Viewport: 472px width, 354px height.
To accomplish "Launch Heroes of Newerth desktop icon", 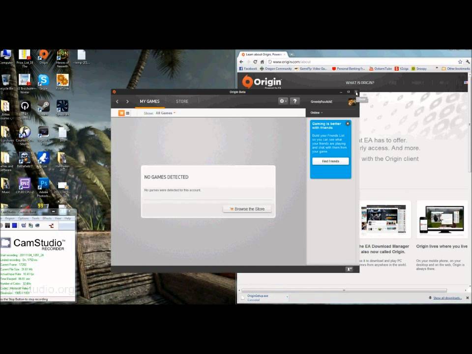I will pyautogui.click(x=62, y=59).
